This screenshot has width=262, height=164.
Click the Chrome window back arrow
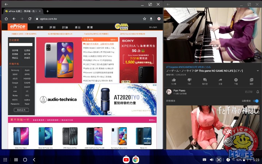pos(6,4)
